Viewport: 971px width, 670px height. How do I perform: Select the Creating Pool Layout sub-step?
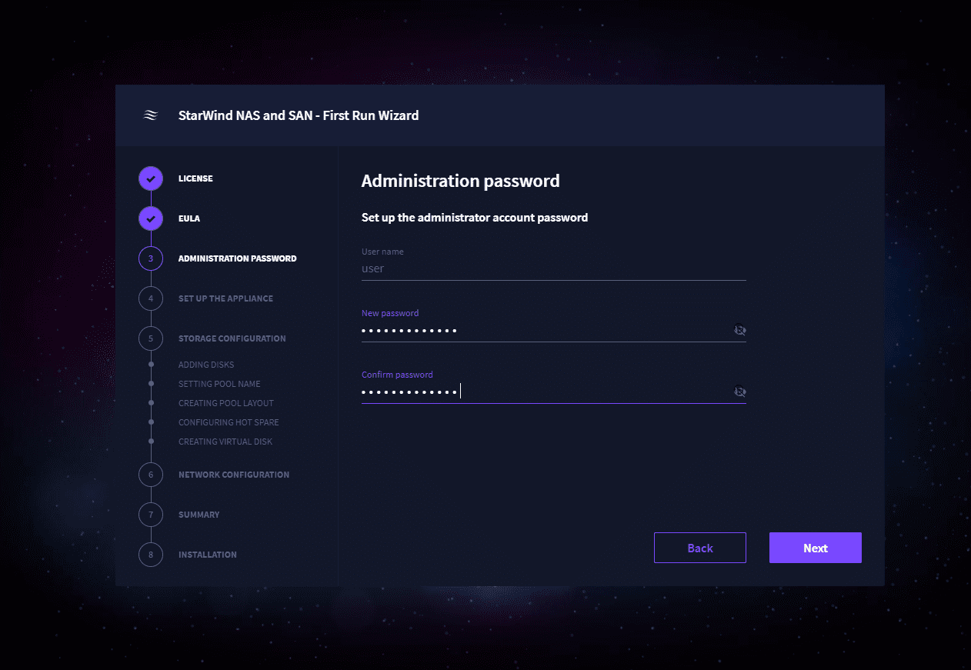[226, 403]
